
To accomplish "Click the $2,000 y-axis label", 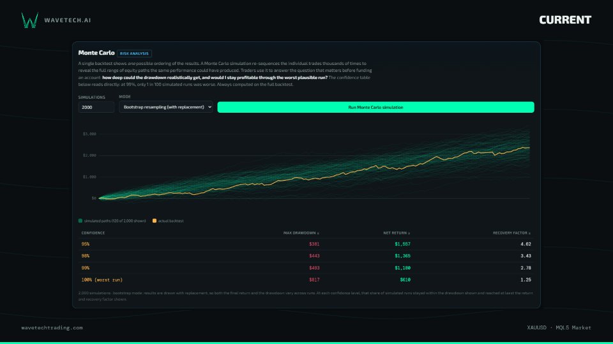I will tap(89, 155).
